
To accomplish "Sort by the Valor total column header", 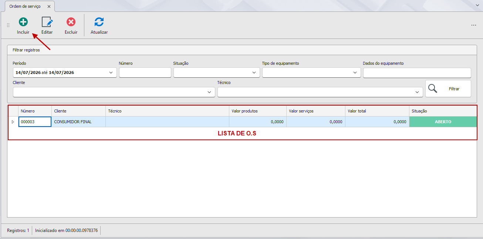I will pos(377,111).
